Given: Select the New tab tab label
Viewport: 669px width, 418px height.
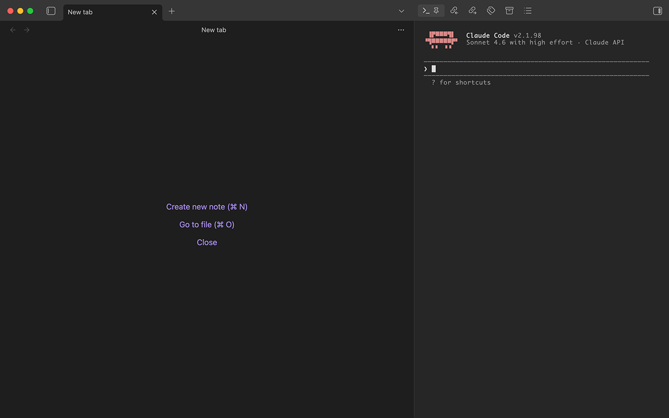Looking at the screenshot, I should pos(80,12).
